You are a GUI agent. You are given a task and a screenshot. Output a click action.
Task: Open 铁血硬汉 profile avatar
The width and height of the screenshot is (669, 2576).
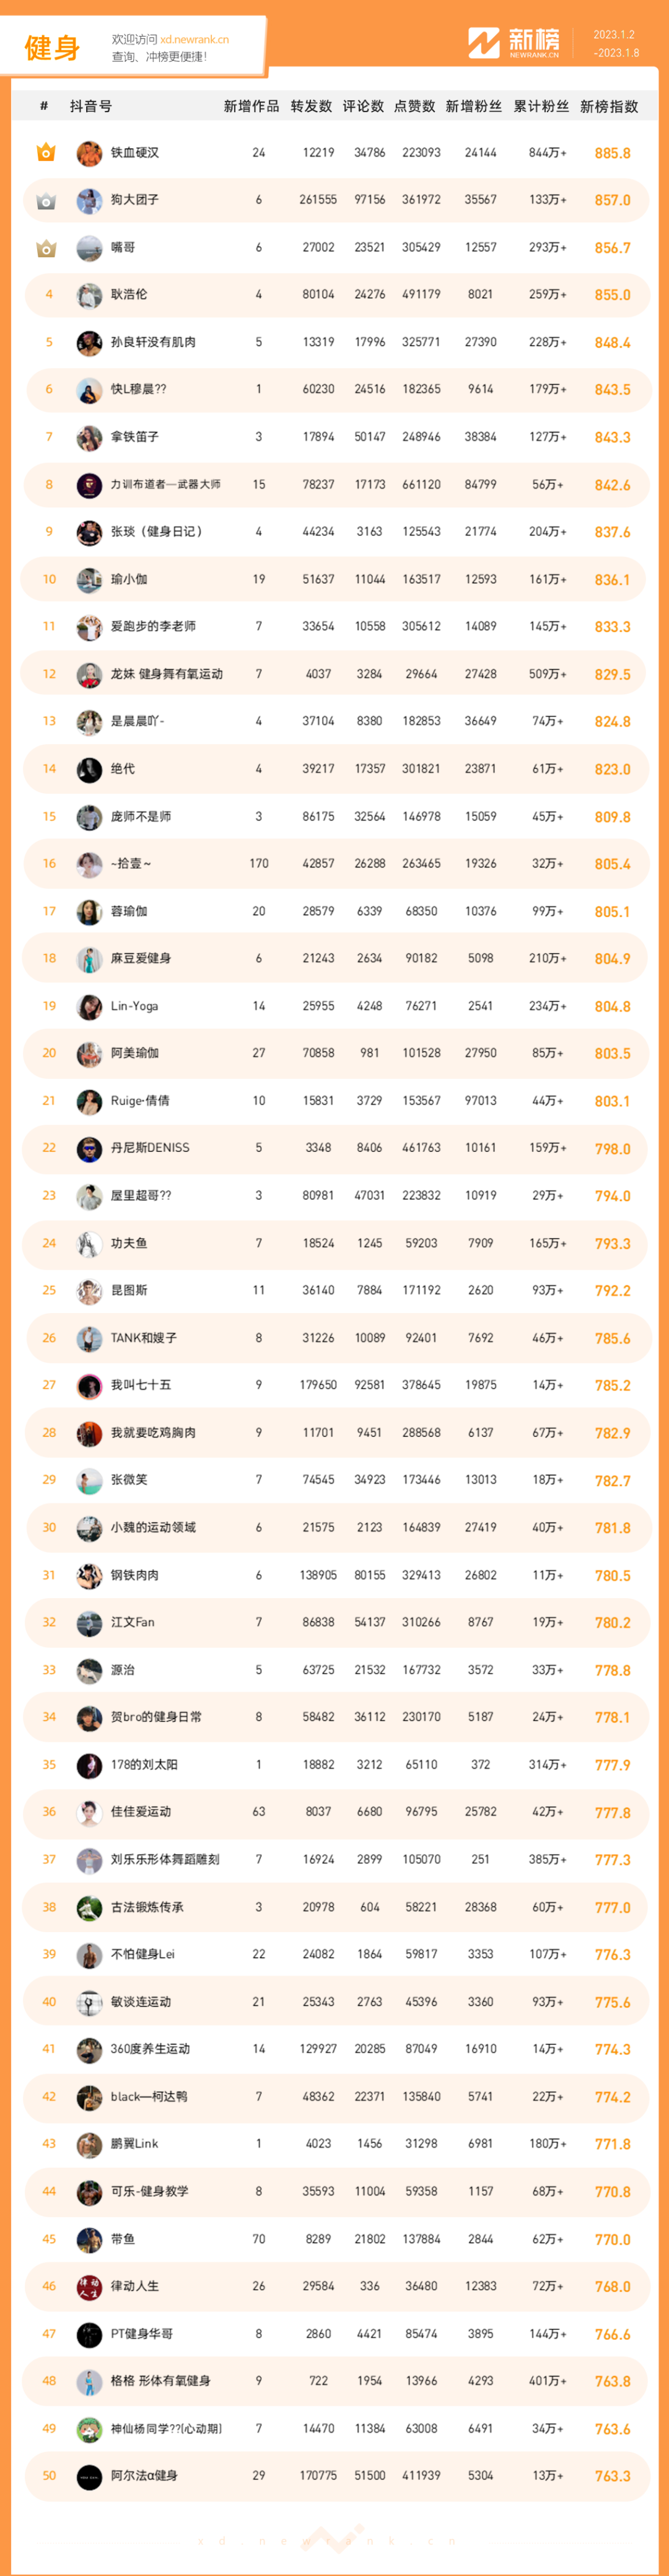[89, 153]
